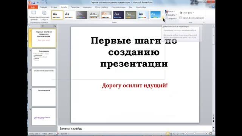Click the zoom in plus button
This screenshot has width=242, height=136.
[x=206, y=133]
